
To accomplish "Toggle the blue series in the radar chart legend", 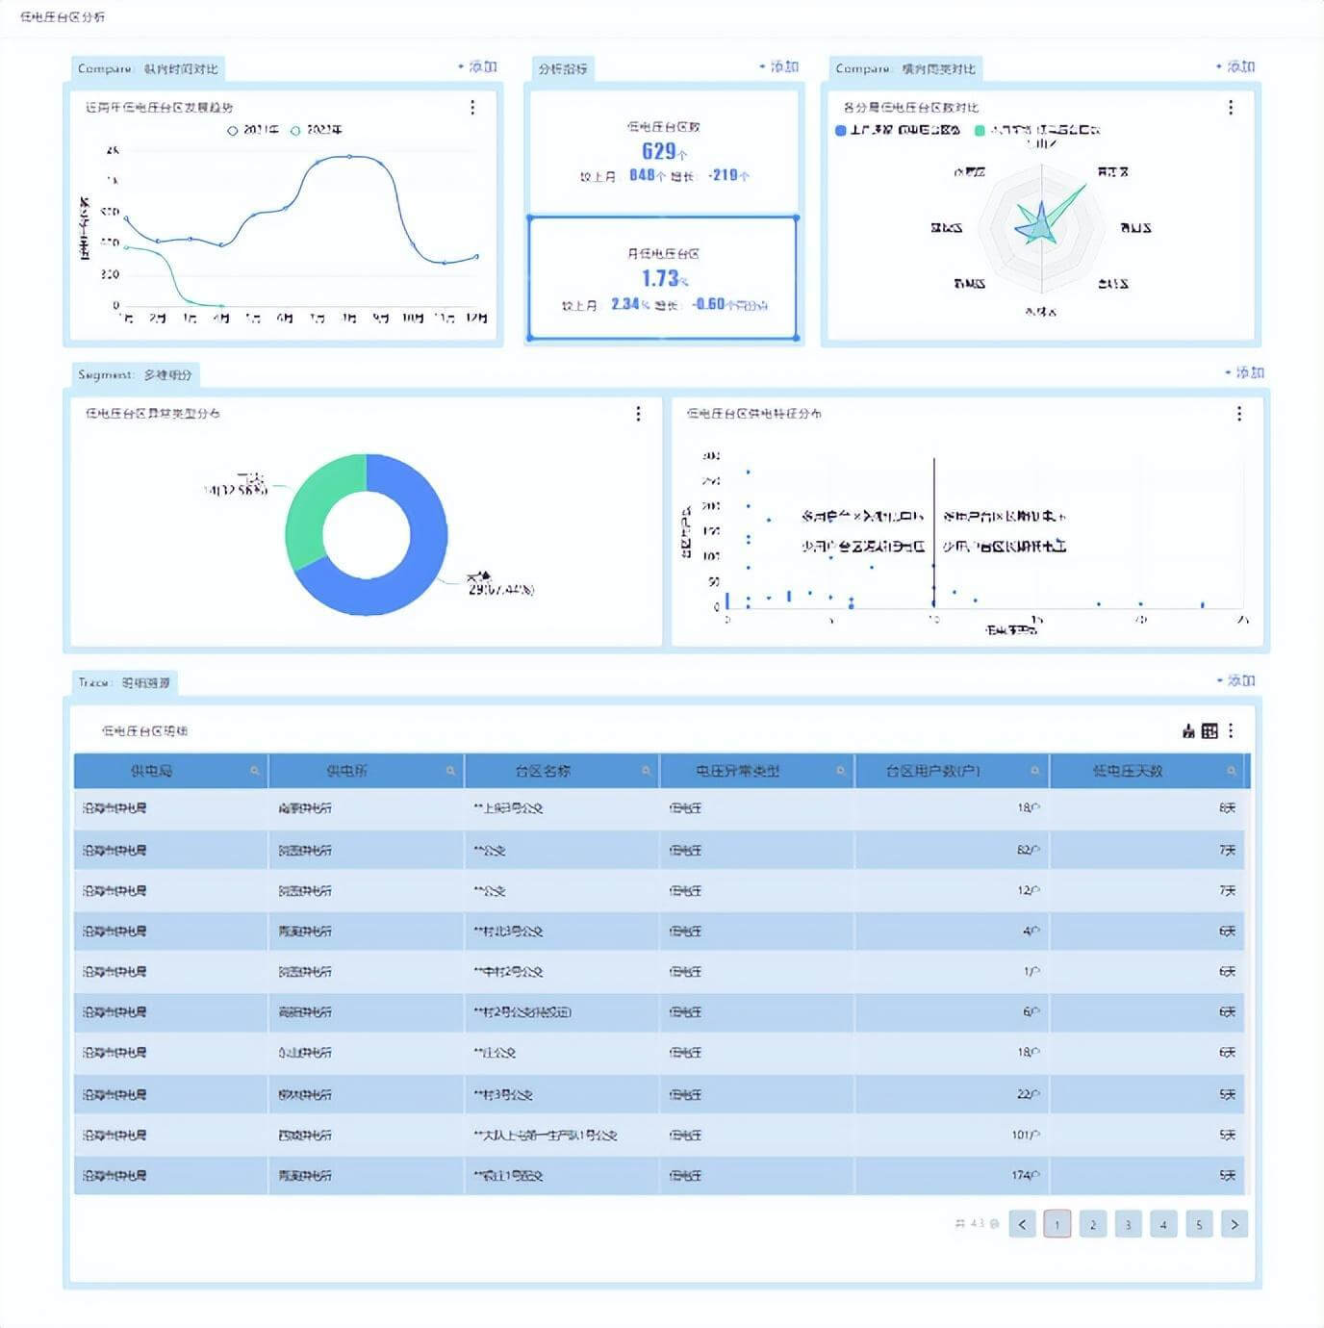I will coord(898,130).
